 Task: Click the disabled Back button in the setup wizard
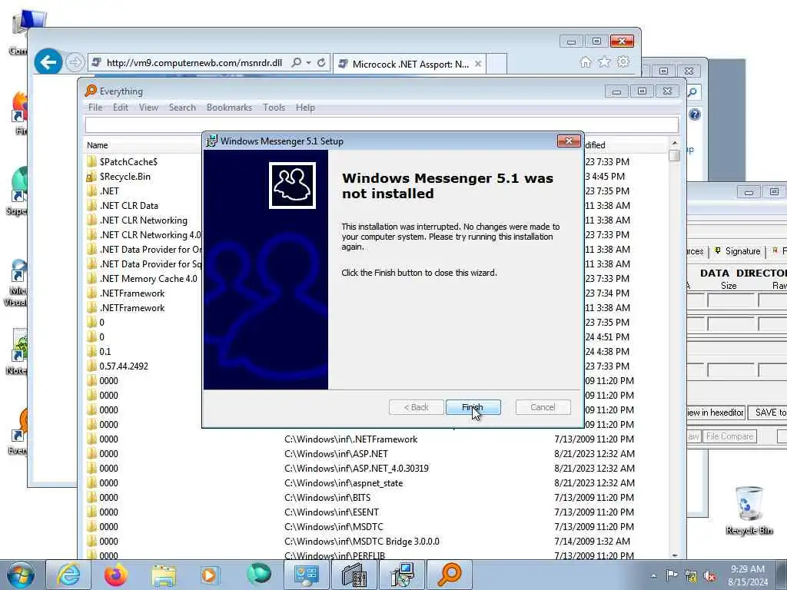pyautogui.click(x=416, y=407)
